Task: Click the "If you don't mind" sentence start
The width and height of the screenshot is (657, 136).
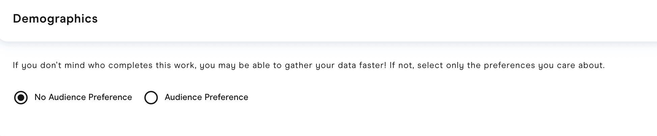Action: 37,65
